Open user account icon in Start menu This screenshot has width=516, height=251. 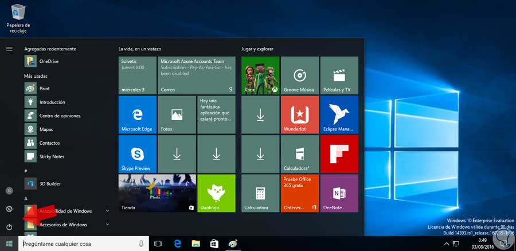9,190
